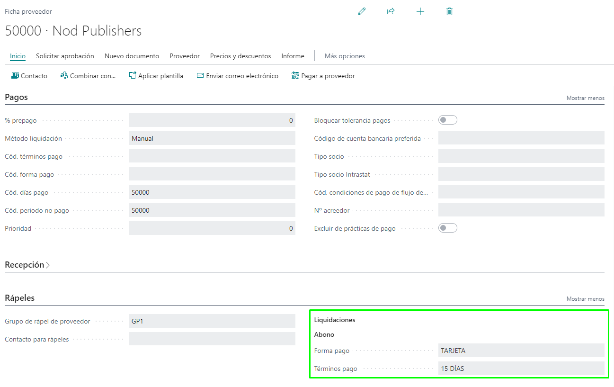Collapse the Rápeles section header

click(20, 298)
